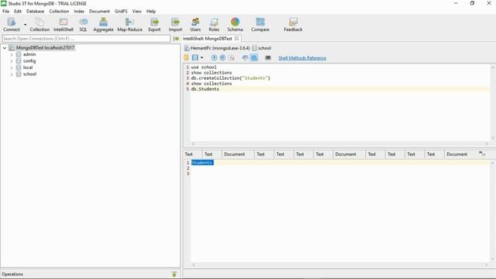Click the highlighted Students result text
Screen dimensions: 496x279
click(202, 163)
